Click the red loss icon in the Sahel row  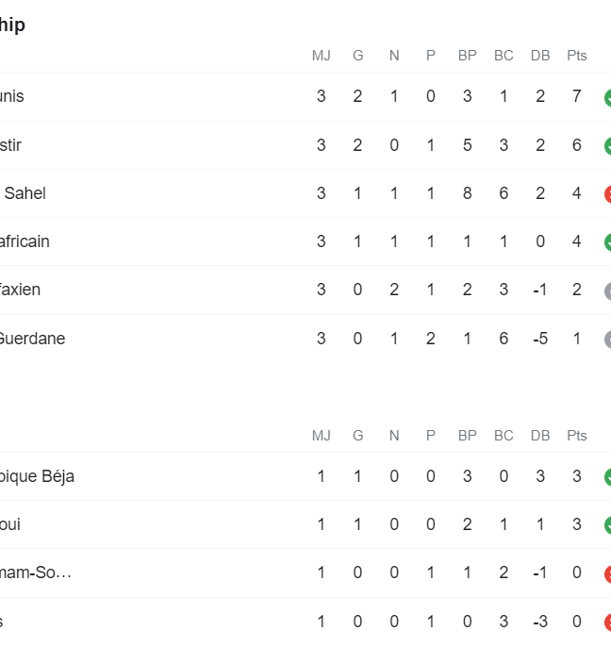(x=607, y=194)
